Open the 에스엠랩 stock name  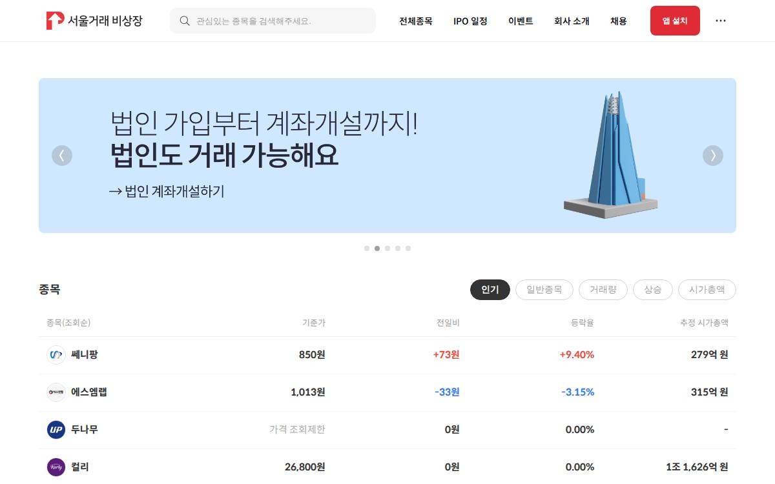click(89, 392)
